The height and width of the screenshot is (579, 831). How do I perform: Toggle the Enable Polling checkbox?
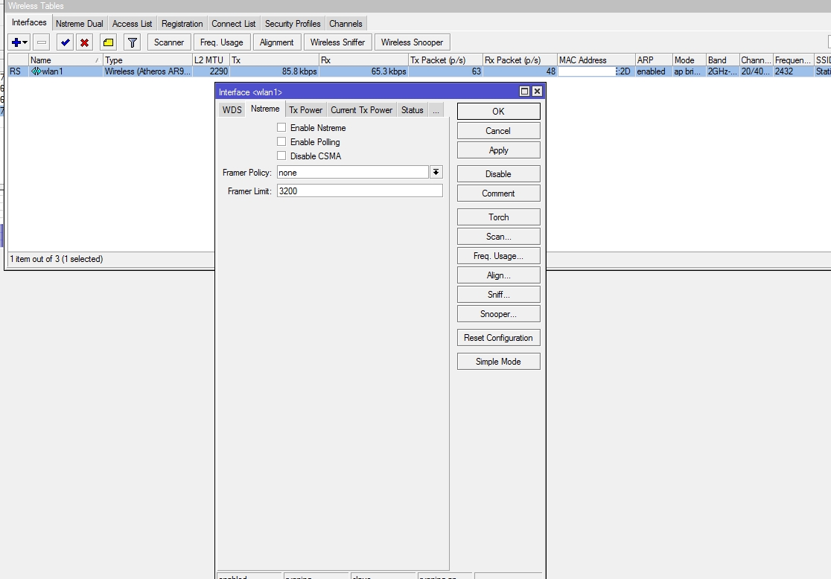coord(281,141)
